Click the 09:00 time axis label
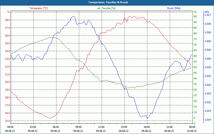Image resolution: width=214 pixels, height=134 pixels. point(78,127)
